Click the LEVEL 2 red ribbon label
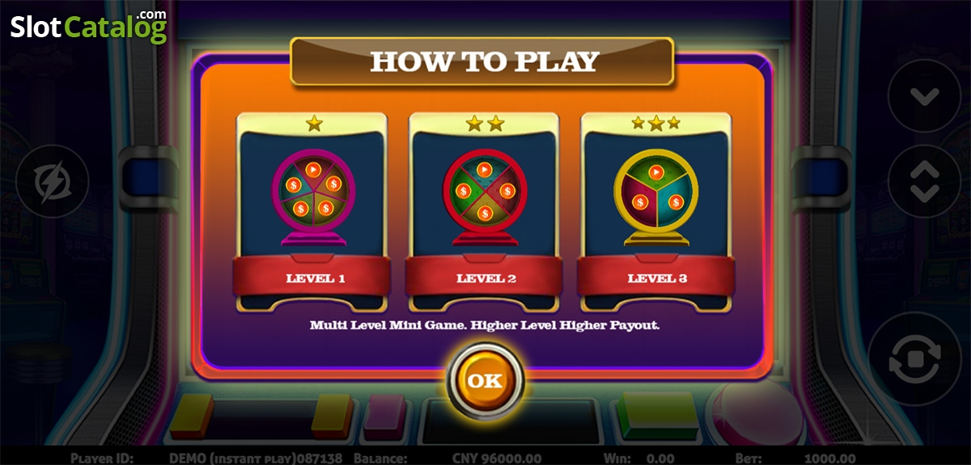Image resolution: width=971 pixels, height=465 pixels. pos(485,277)
